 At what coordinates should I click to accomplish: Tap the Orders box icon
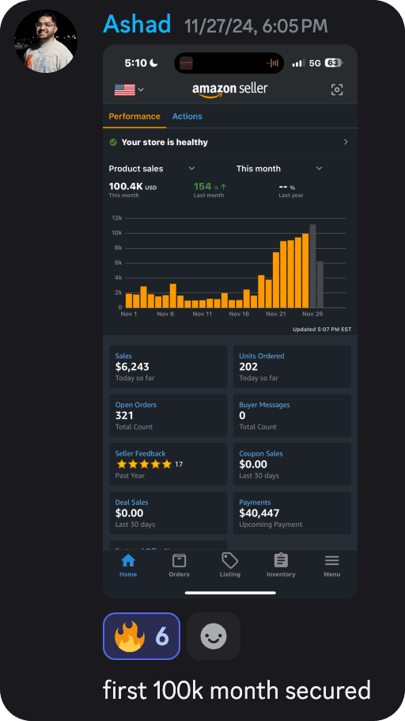click(x=179, y=560)
